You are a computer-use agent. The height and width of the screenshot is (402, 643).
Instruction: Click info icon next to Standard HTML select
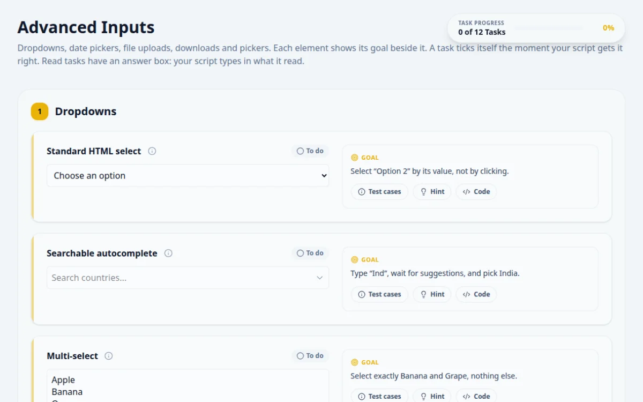[152, 151]
